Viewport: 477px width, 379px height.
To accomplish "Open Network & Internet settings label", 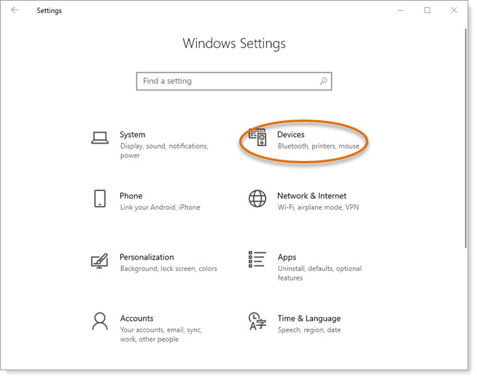I will [x=312, y=196].
